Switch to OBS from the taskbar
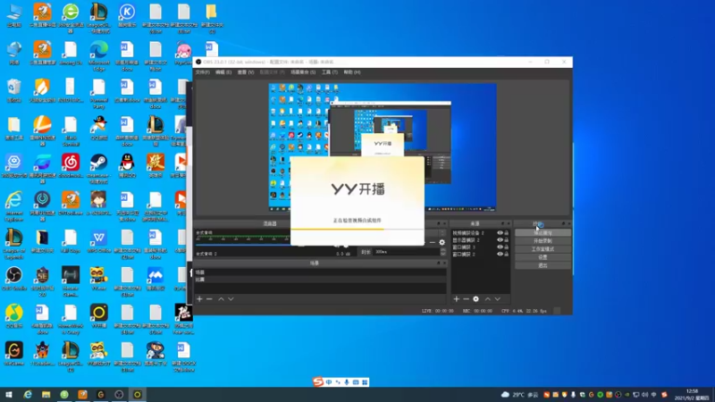 [119, 394]
